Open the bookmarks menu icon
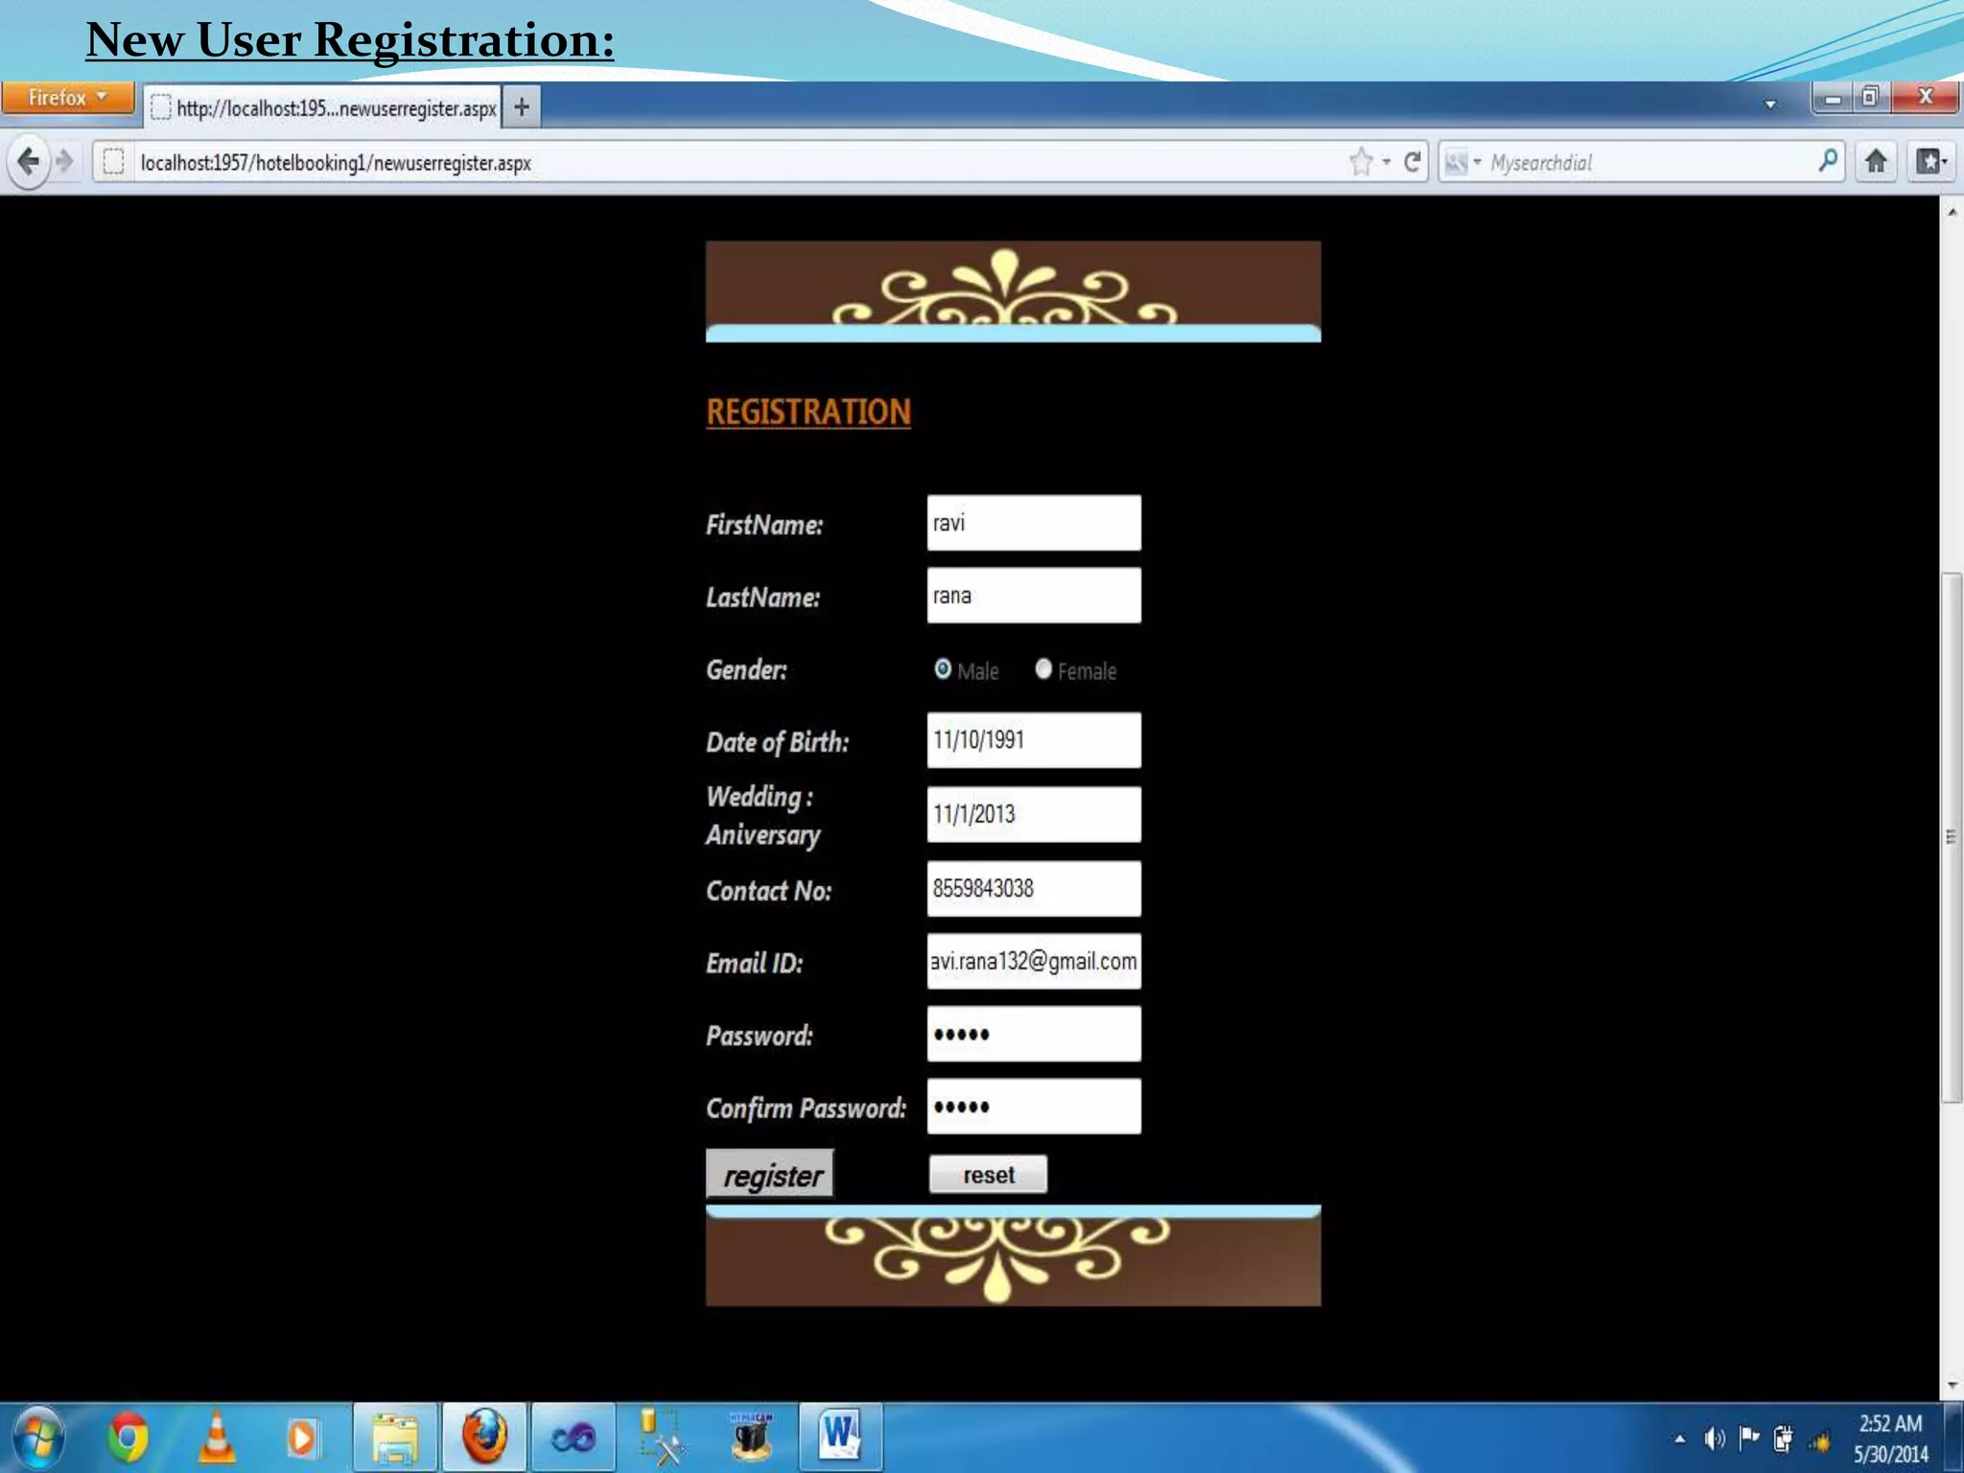 click(x=1930, y=161)
